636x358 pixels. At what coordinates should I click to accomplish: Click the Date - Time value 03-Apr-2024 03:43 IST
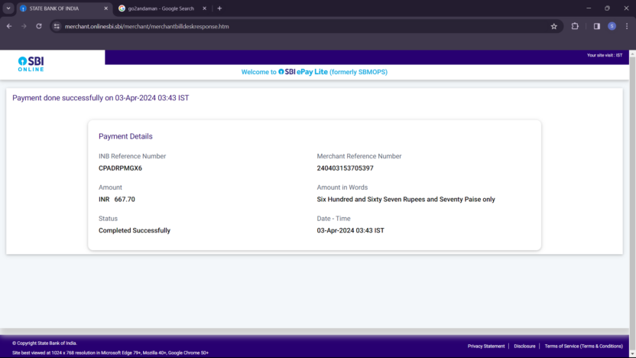click(x=350, y=230)
